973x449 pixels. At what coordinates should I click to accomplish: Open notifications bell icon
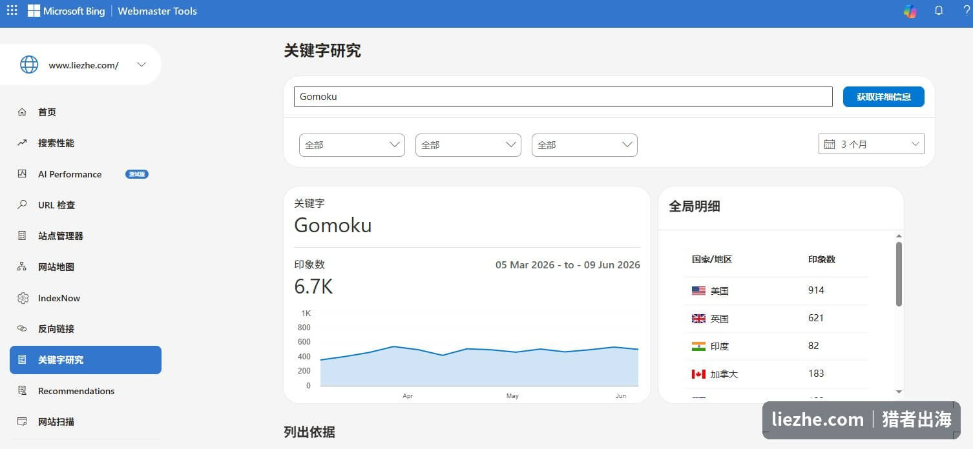point(939,11)
